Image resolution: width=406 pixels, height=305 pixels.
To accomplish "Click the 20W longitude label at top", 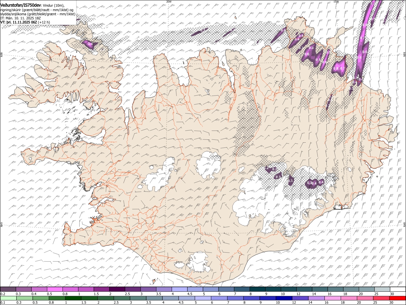I will [x=169, y=2].
